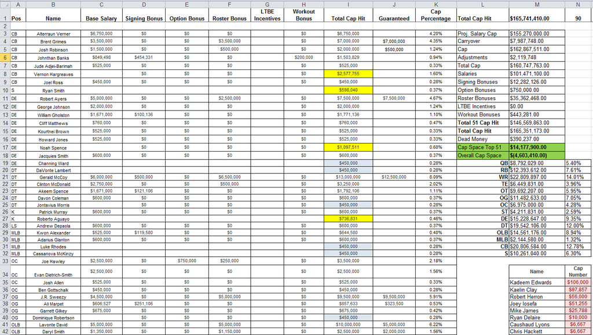
Task: Select the Cap Number heading cell
Action: (x=578, y=271)
